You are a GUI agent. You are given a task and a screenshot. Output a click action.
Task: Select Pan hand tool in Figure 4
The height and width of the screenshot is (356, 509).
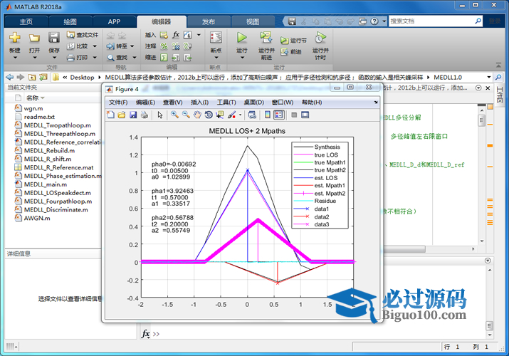[197, 115]
